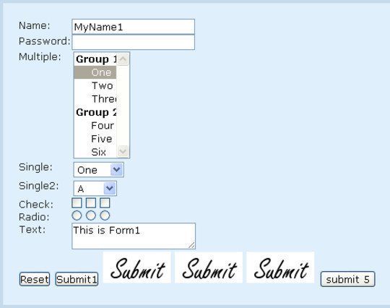The height and width of the screenshot is (308, 390).
Task: Click the Group 2 header in list
Action: [x=95, y=112]
